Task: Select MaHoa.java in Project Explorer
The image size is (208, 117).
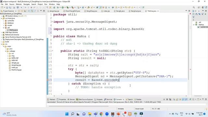Action: coord(12,30)
